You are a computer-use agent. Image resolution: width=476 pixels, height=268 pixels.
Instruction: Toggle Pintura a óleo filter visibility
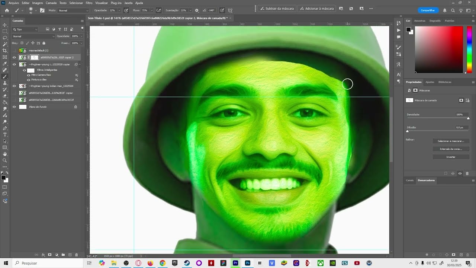[29, 79]
